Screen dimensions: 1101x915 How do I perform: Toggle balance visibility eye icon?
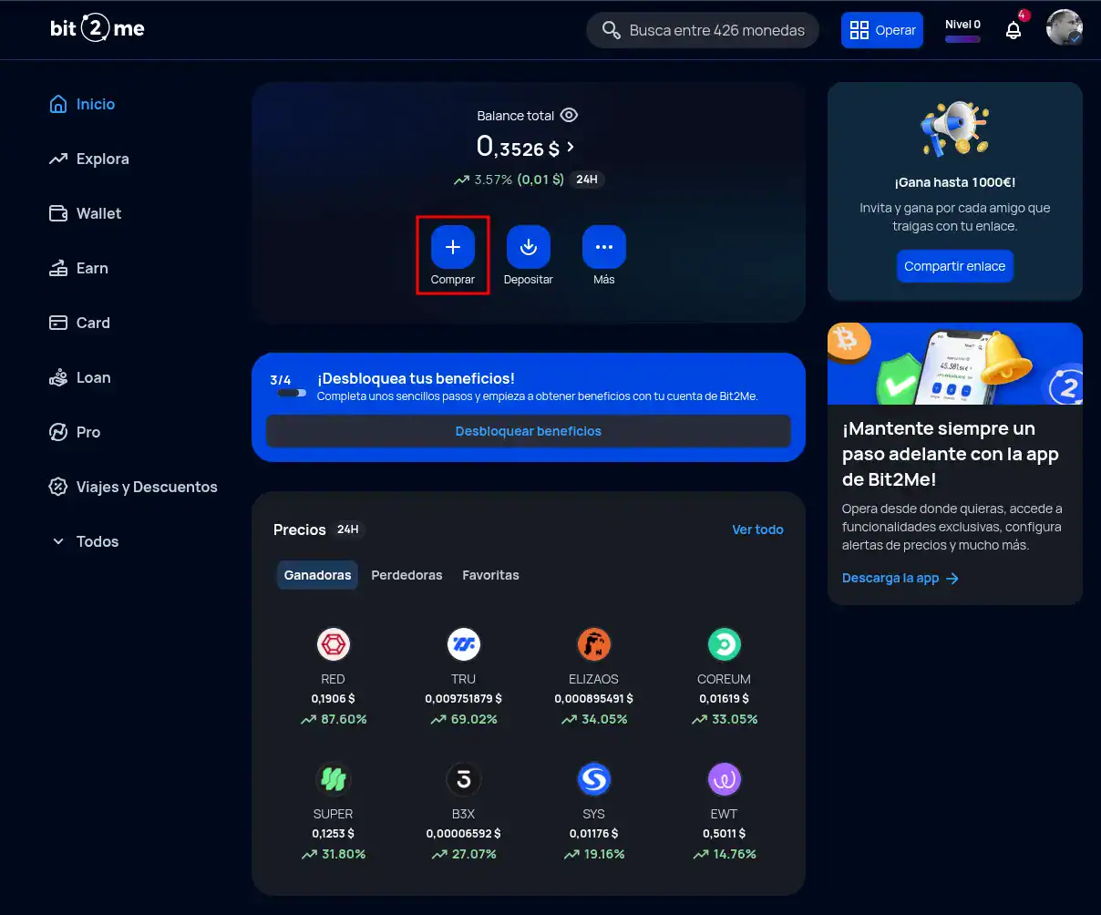pyautogui.click(x=570, y=115)
